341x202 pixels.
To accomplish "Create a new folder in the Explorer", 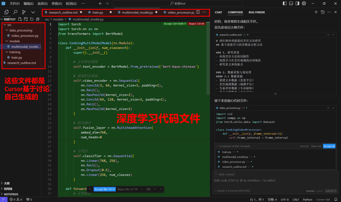I will coord(26,19).
